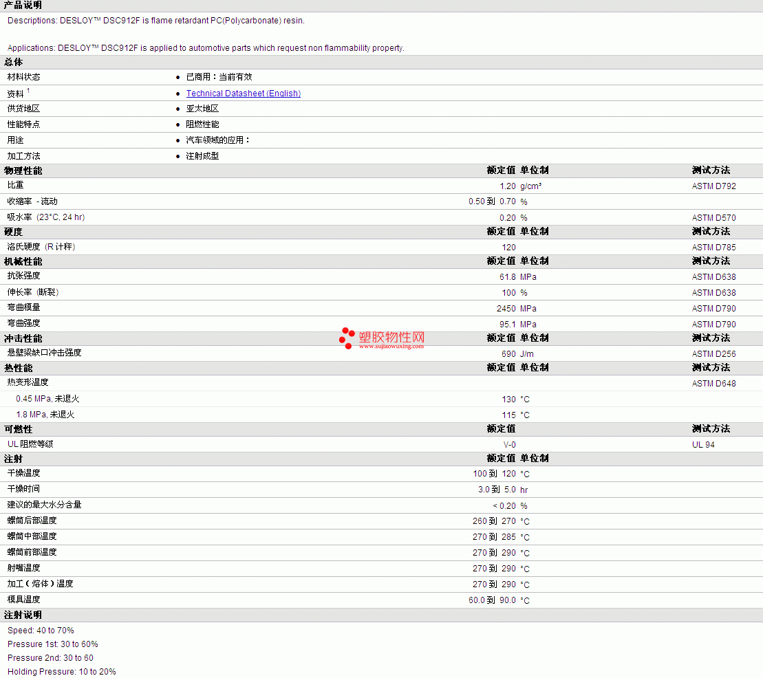Select the 悬壁梁缺口冲击强度 row label
This screenshot has height=678, width=763.
coord(44,353)
